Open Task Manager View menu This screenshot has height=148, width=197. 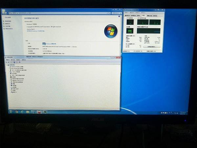click(138, 13)
